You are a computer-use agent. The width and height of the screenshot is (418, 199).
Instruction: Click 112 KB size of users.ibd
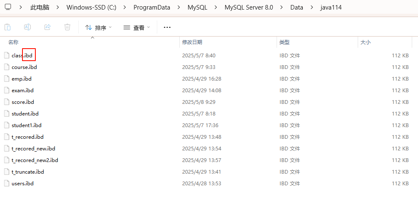click(400, 183)
